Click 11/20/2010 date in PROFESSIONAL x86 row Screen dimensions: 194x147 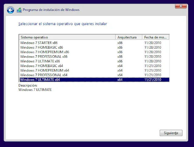[x=153, y=56]
